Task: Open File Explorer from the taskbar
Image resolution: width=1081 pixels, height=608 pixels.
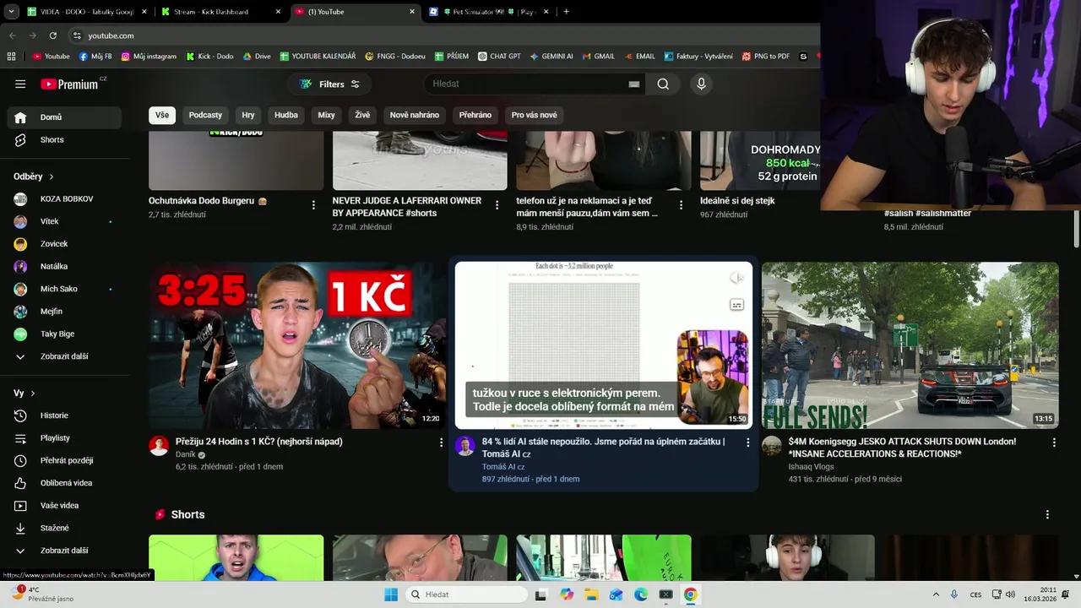Action: click(x=591, y=594)
